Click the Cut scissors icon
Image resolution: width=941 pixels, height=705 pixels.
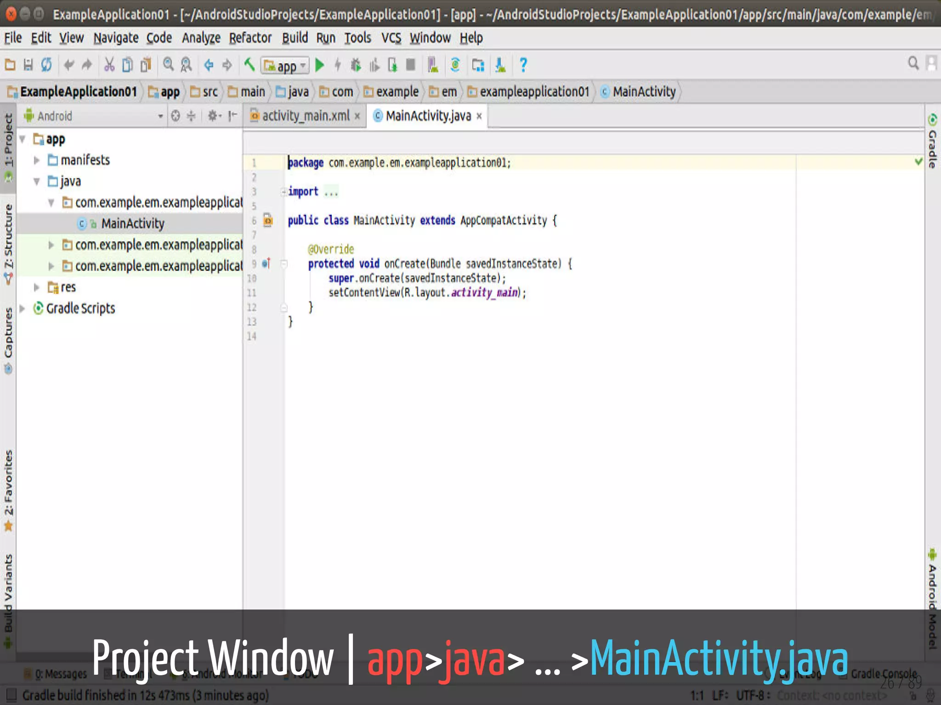[x=109, y=65]
